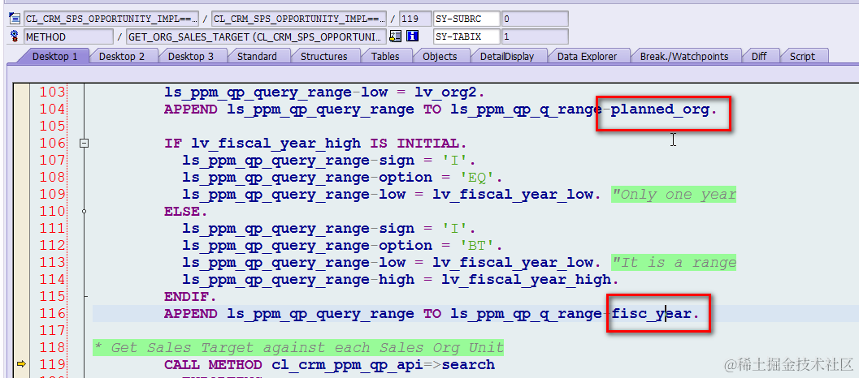Click 'lv_fiscal_year_high IS INITIAL' on line 106
Screen dimensions: 859x378
pos(325,144)
